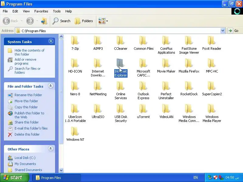Screen dimensions: 243x182
Task: Click the Search toolbar button
Action: (x=61, y=21)
